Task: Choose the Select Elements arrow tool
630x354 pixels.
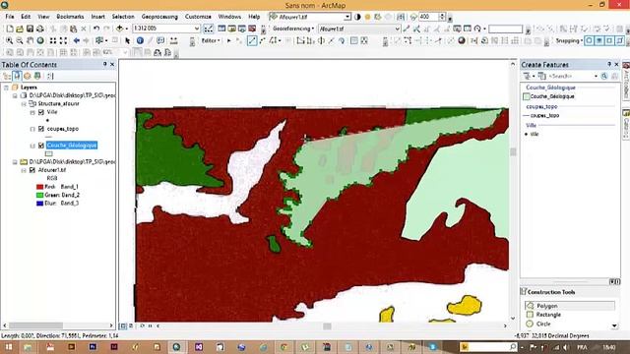Action: click(127, 41)
